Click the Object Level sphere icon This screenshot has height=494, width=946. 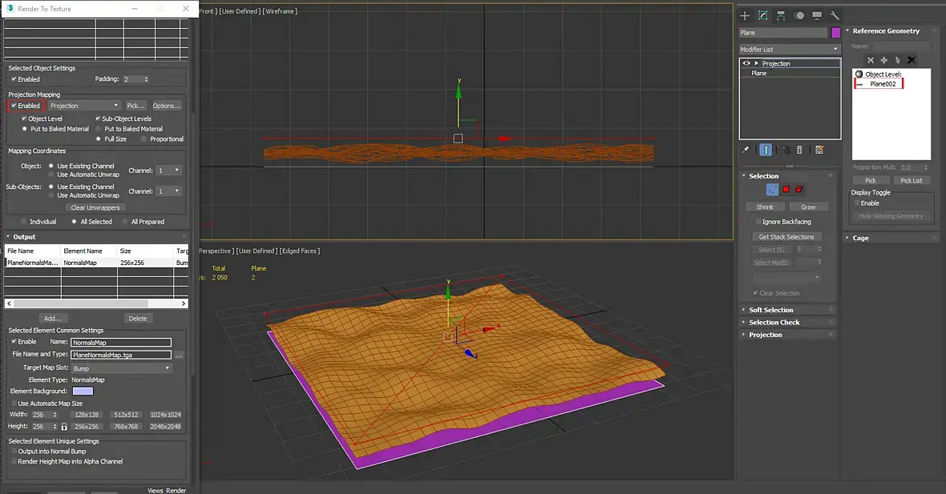pos(859,74)
